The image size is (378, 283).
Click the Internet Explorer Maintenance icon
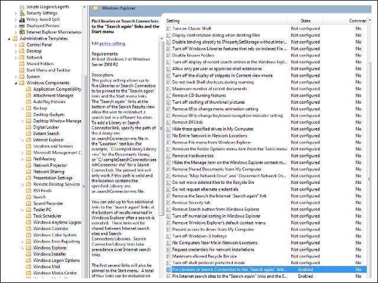pos(22,32)
